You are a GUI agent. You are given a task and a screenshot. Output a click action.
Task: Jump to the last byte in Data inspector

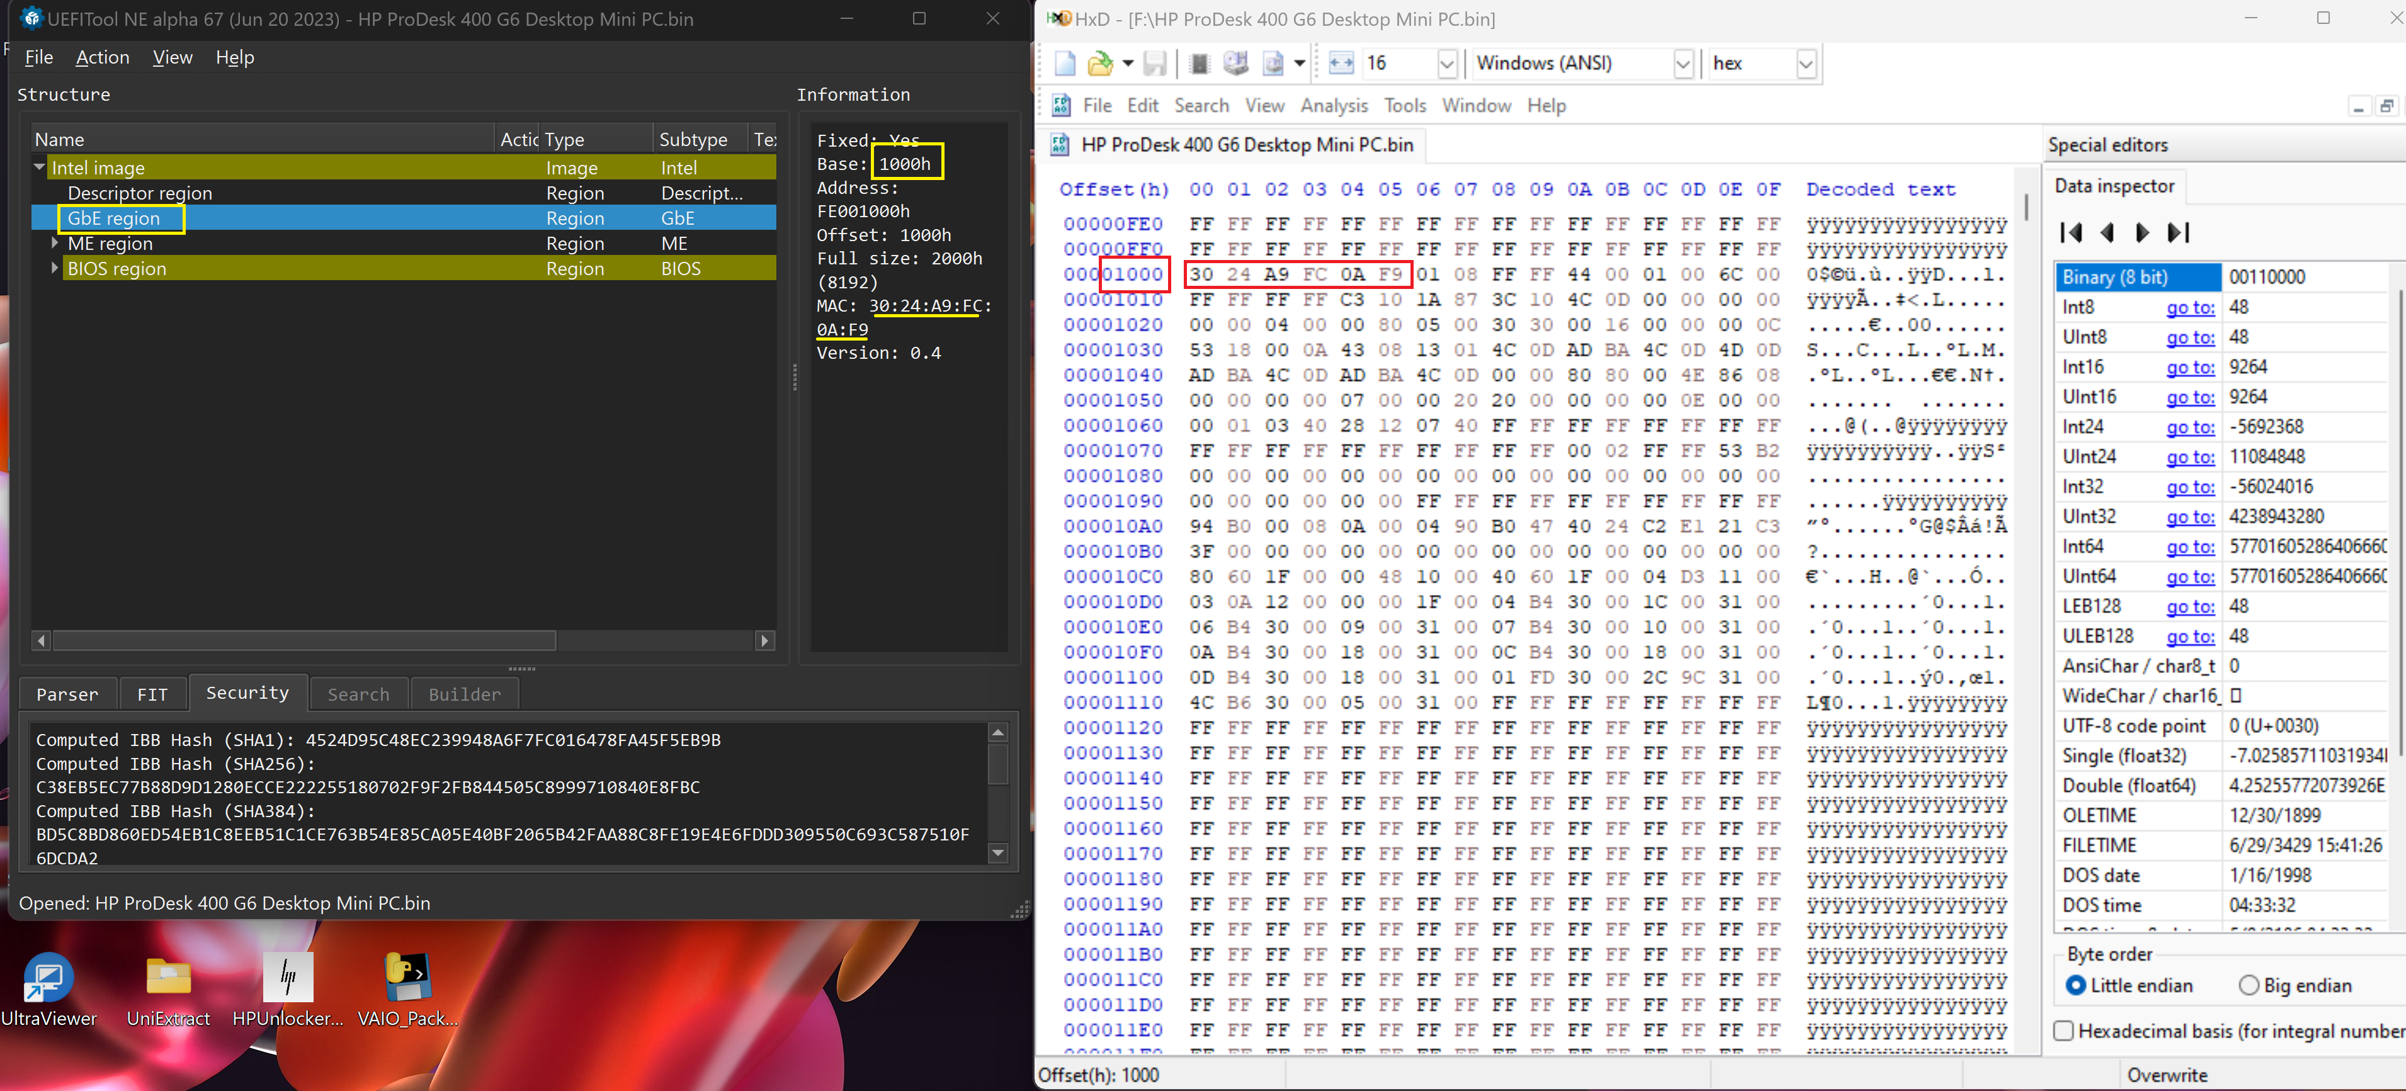[x=2178, y=232]
